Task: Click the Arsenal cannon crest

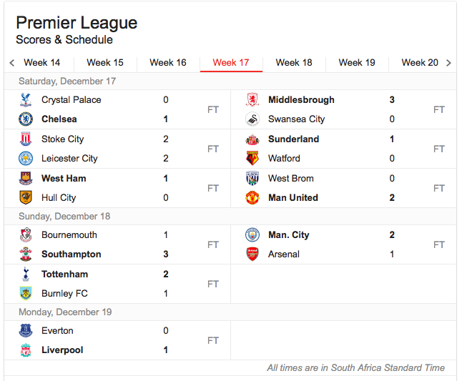Action: click(252, 254)
